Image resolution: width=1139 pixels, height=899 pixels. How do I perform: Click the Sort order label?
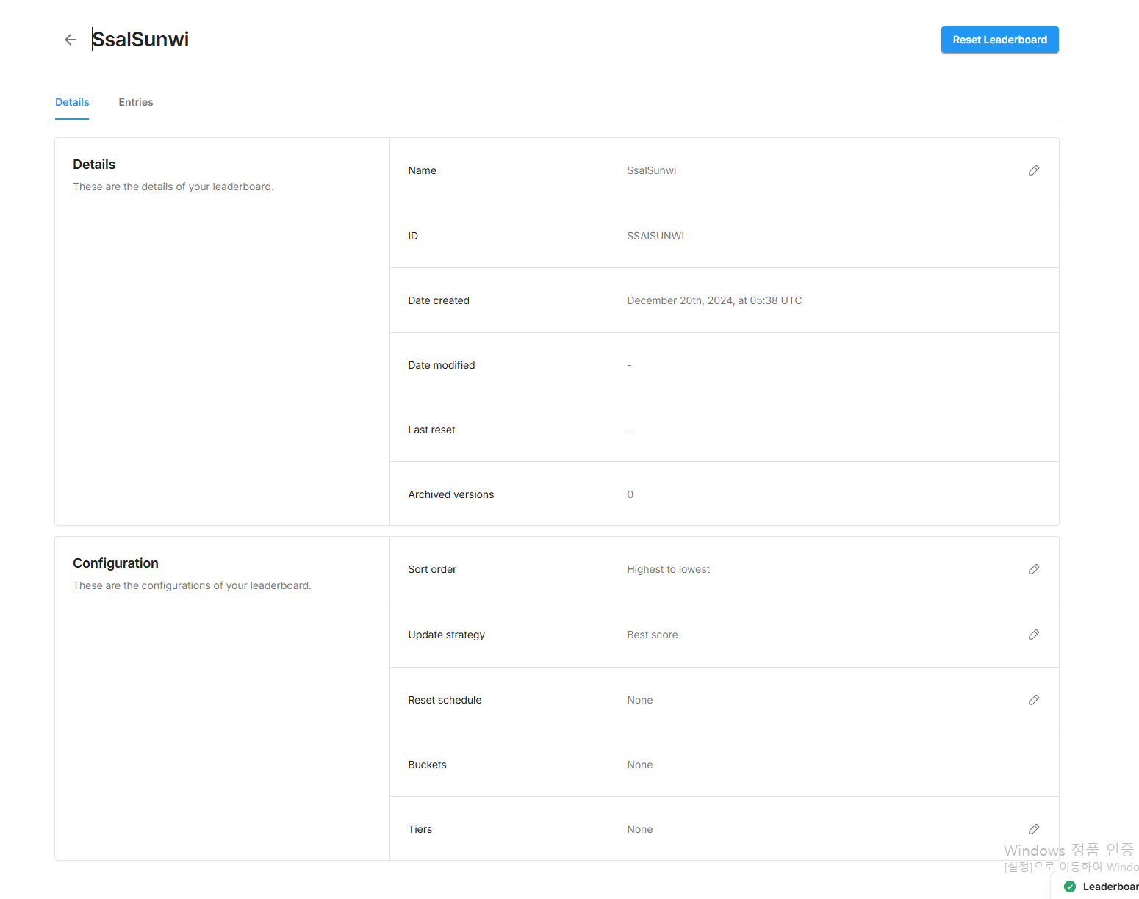pos(432,569)
